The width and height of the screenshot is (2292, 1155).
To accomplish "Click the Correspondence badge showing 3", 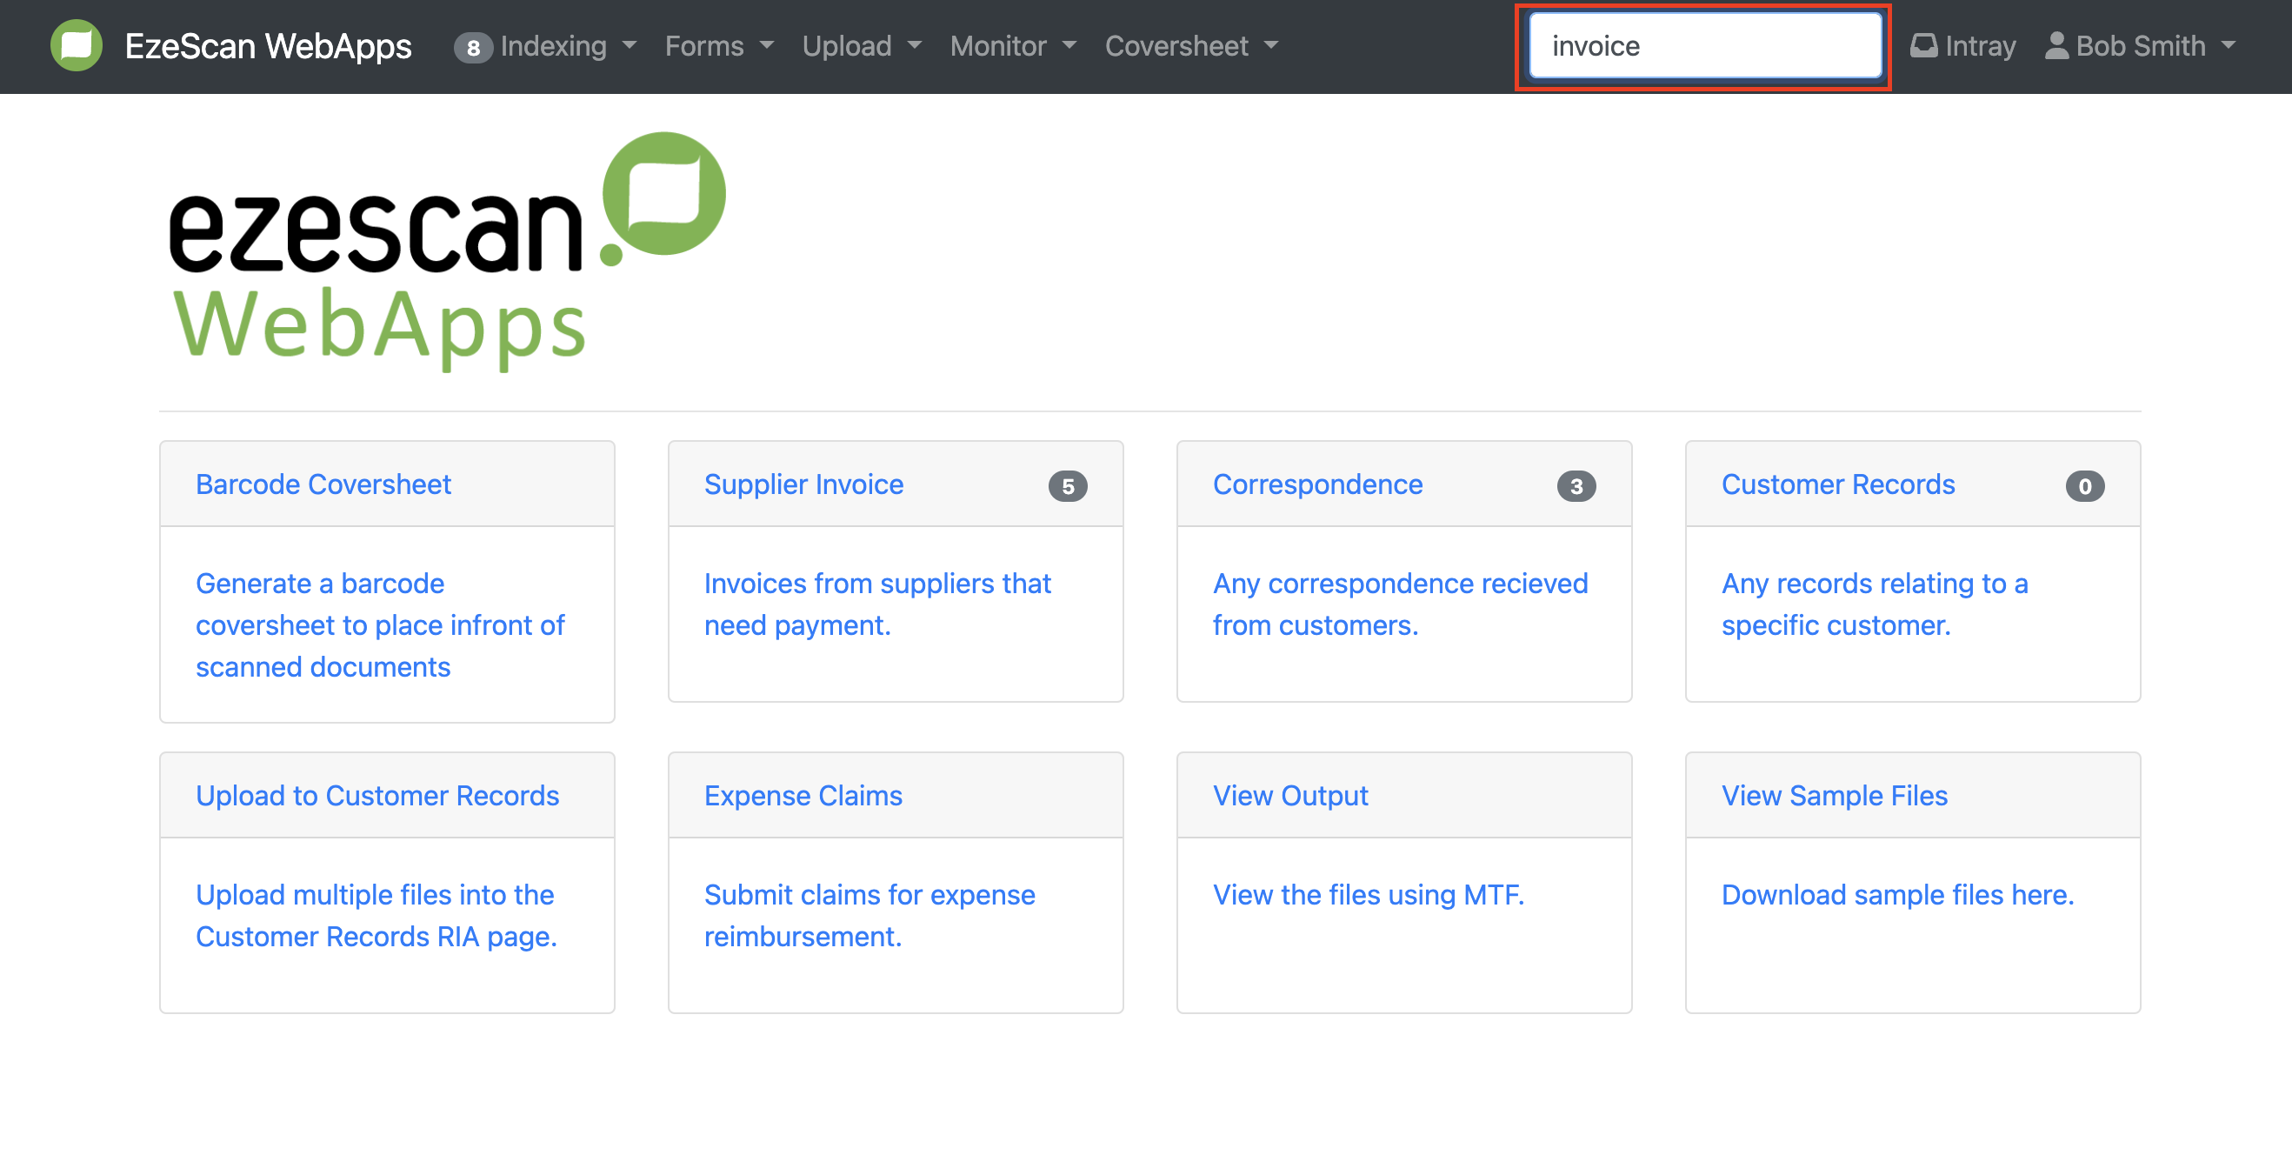I will click(x=1575, y=486).
